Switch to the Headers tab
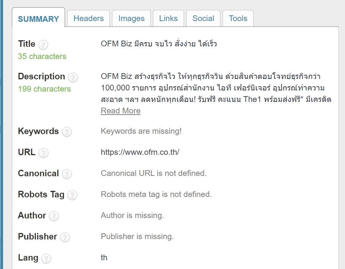The height and width of the screenshot is (269, 345). point(89,18)
